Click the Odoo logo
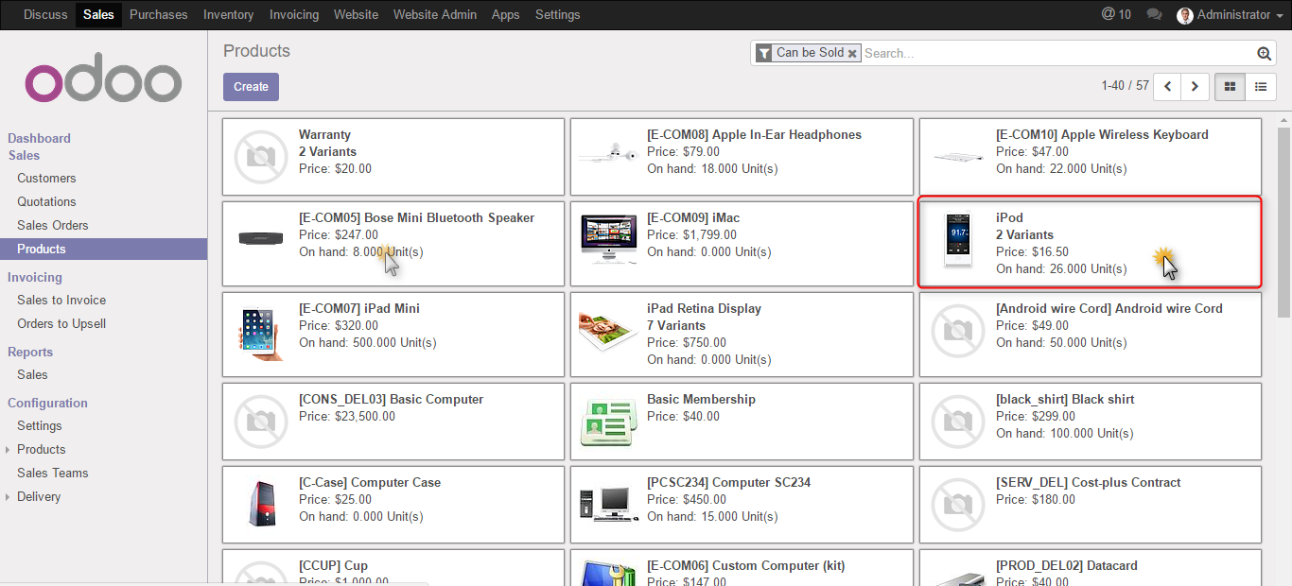Viewport: 1292px width, 586px height. (103, 82)
